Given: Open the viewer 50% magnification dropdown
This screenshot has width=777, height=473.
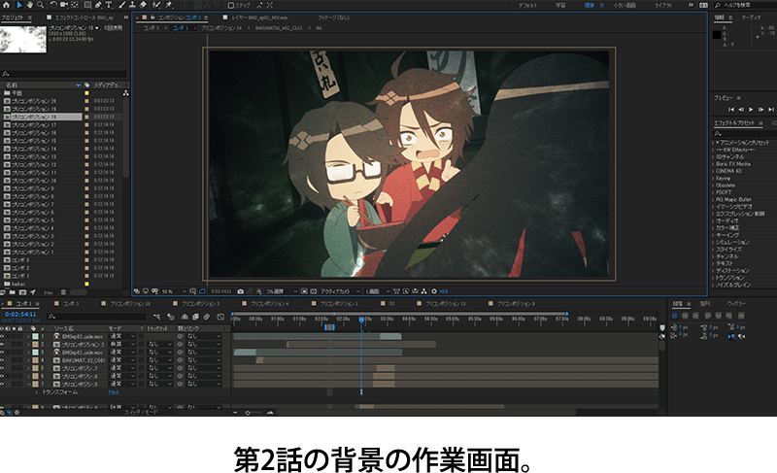Looking at the screenshot, I should tap(174, 291).
